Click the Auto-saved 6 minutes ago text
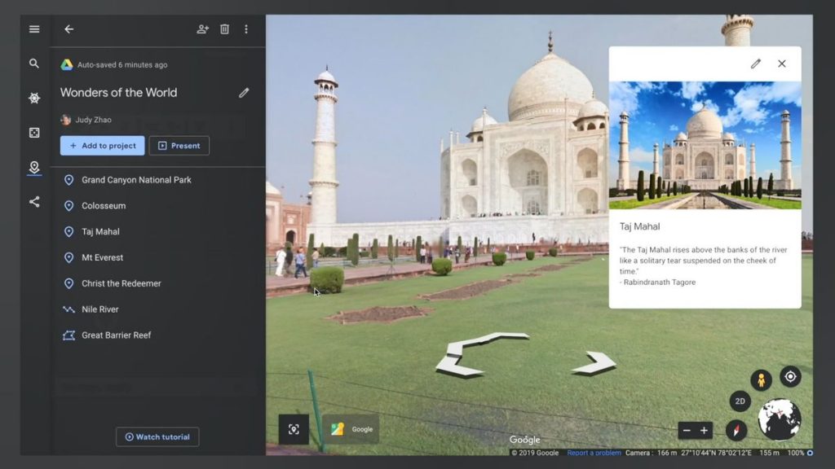This screenshot has height=469, width=835. pos(122,65)
